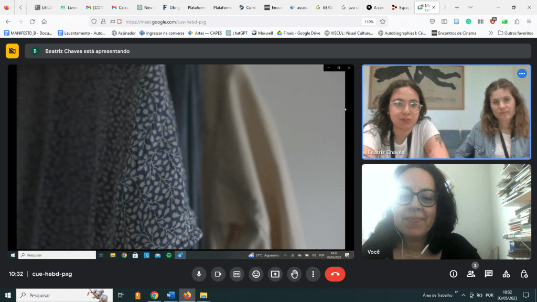Expand the 'Outros favoritos' bookmarks folder
The width and height of the screenshot is (537, 302).
pyautogui.click(x=514, y=33)
